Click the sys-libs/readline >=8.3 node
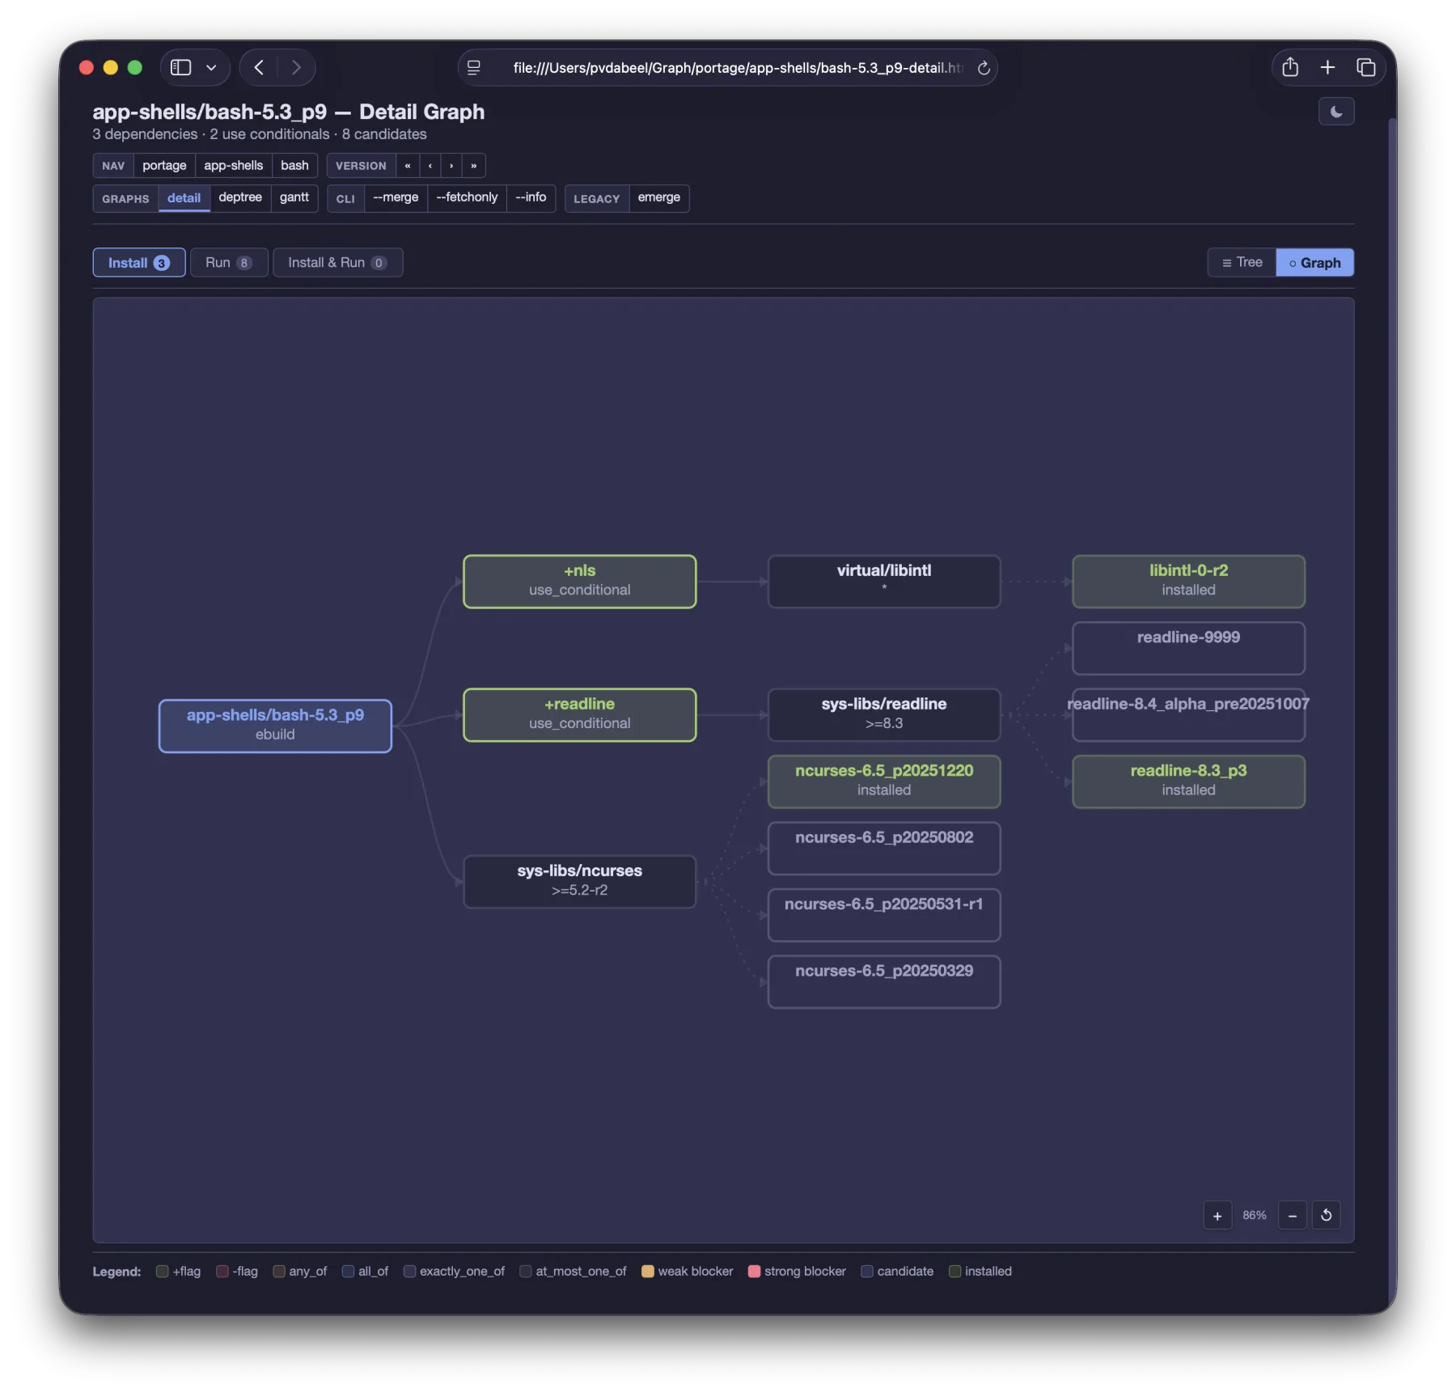 point(884,714)
